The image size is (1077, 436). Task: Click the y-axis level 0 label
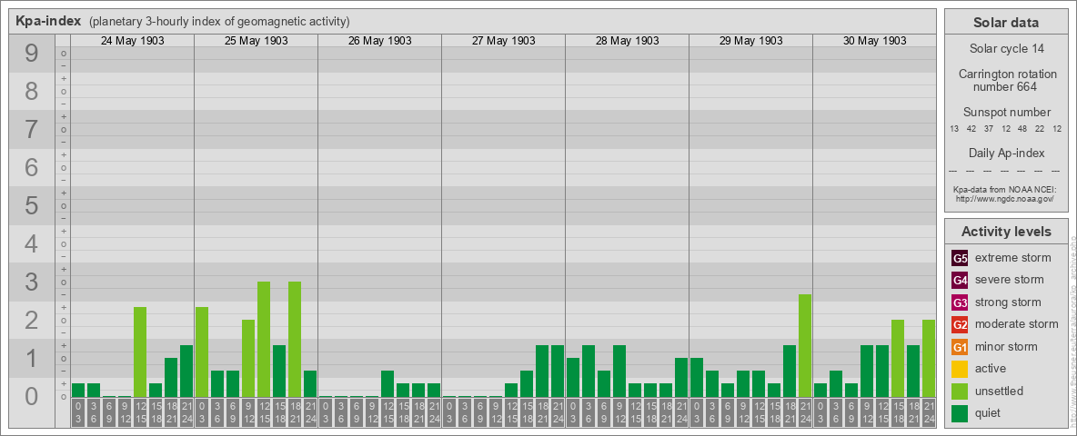pyautogui.click(x=32, y=396)
